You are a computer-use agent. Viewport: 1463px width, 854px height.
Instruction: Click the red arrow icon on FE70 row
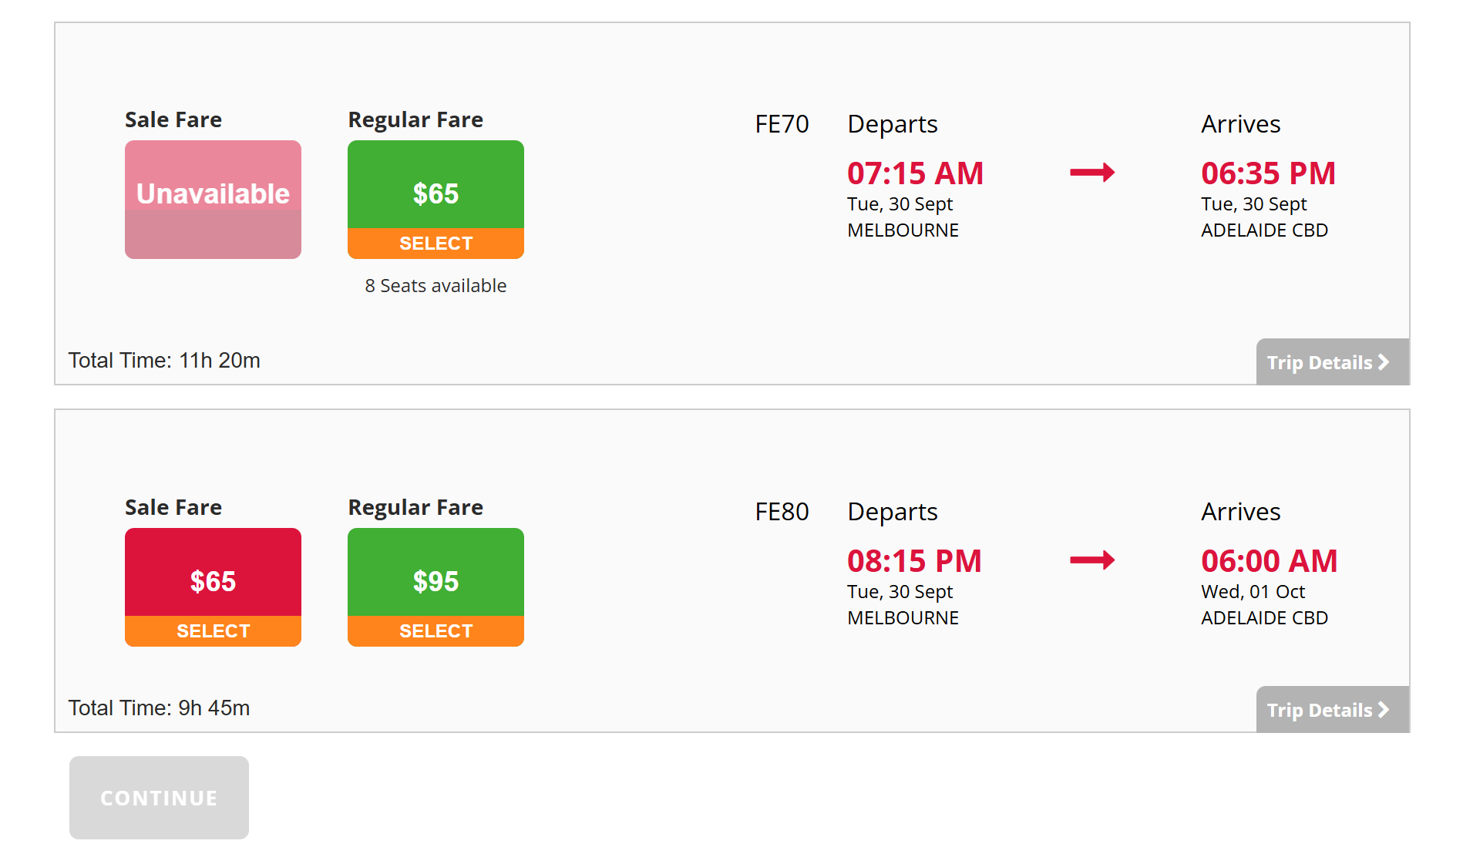pos(1092,173)
